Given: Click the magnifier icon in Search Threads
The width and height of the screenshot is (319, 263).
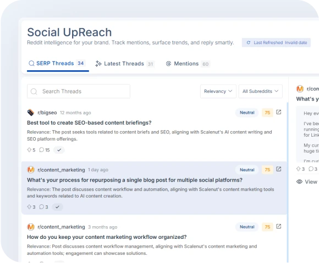Looking at the screenshot, I should click(x=34, y=92).
